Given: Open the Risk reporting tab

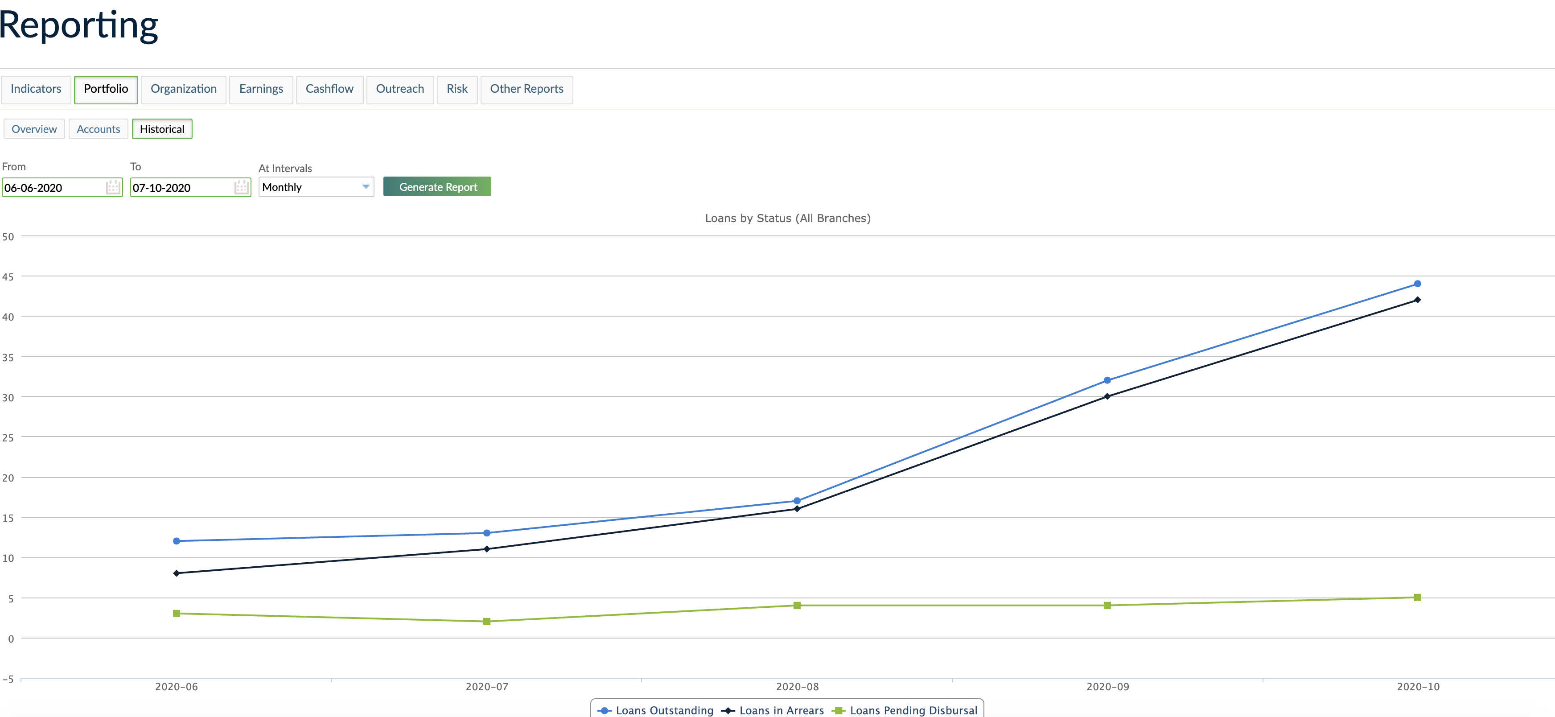Looking at the screenshot, I should coord(457,89).
